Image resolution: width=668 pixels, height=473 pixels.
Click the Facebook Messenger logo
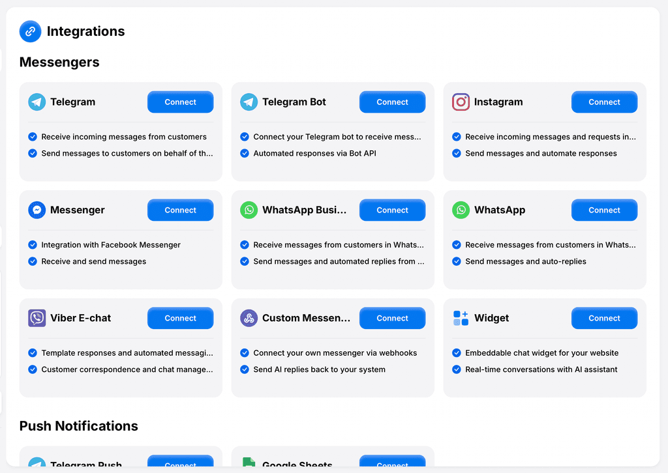coord(37,210)
